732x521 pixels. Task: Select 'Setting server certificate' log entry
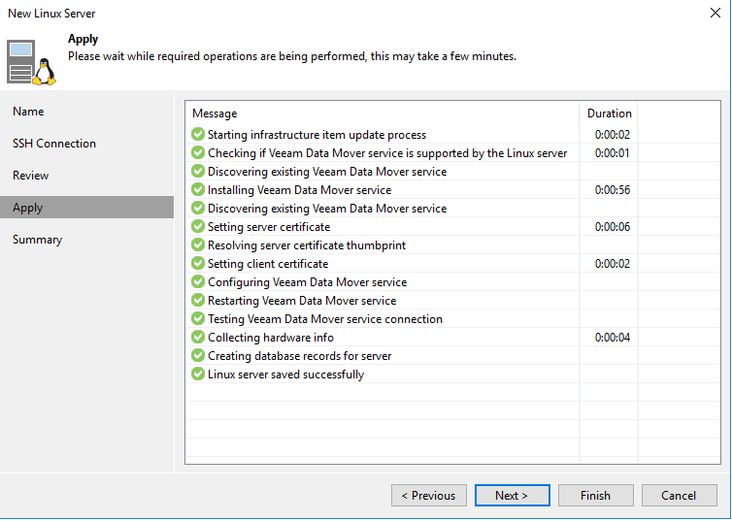click(x=268, y=227)
